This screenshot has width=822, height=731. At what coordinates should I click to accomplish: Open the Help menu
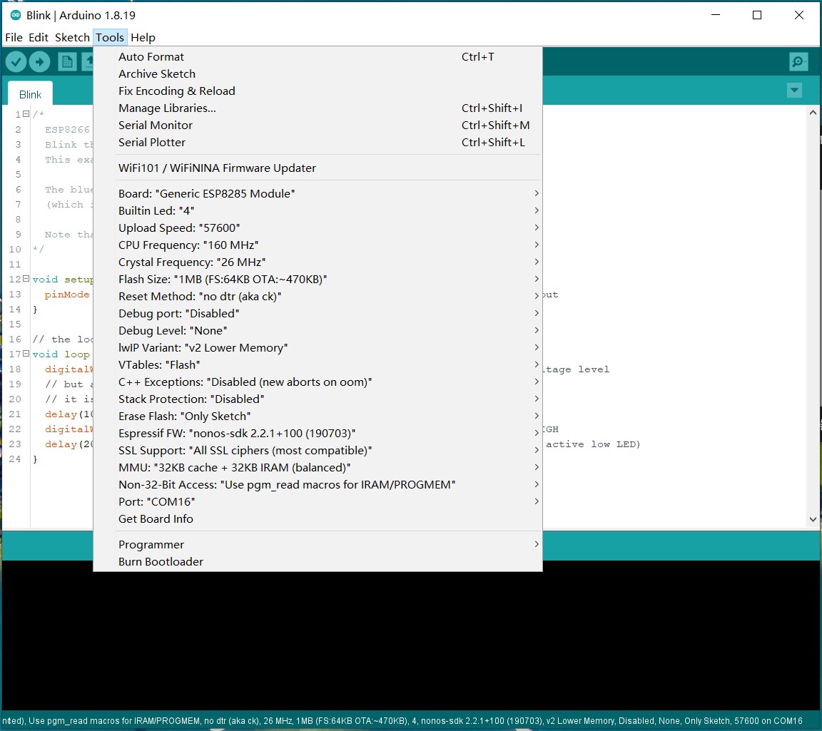143,37
